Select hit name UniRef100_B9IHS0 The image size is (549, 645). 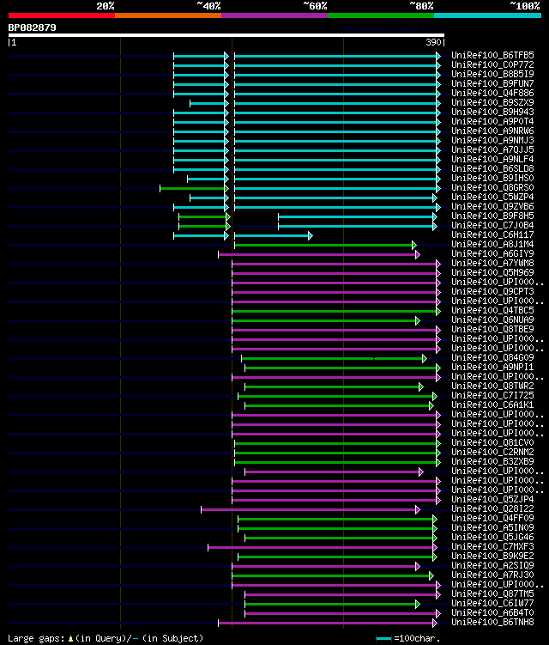(x=492, y=179)
